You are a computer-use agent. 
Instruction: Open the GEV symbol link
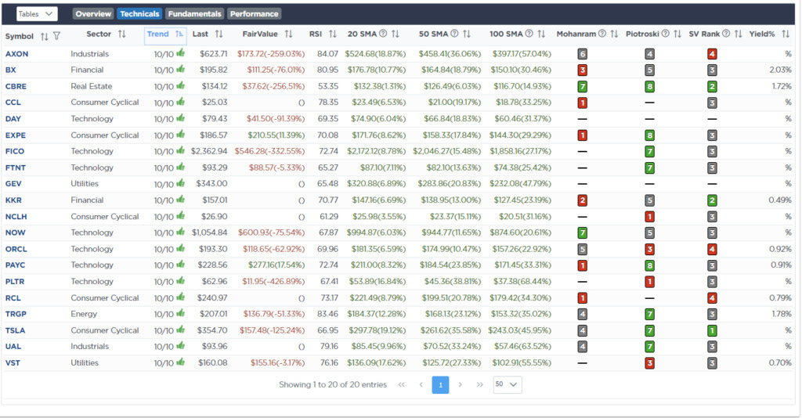(x=13, y=183)
